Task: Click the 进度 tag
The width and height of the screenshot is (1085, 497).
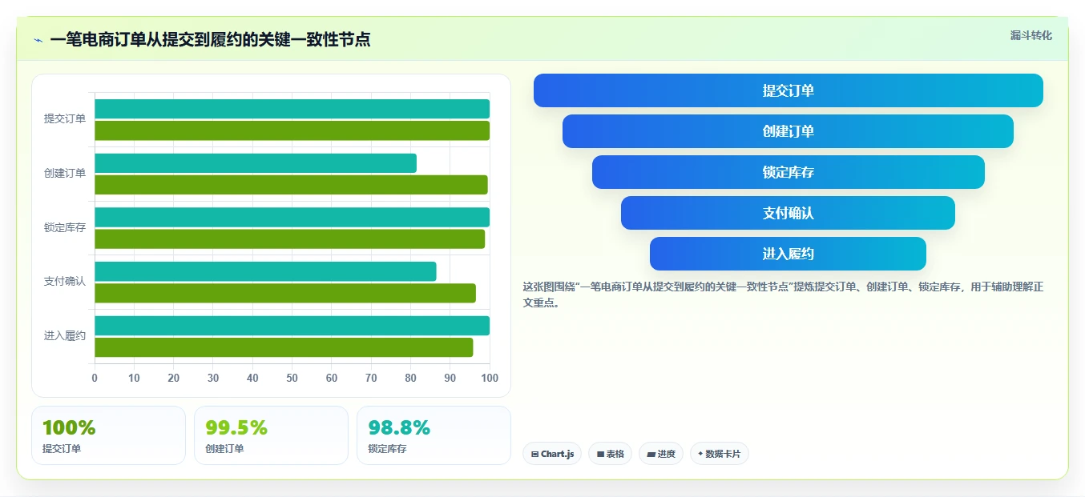Action: pos(661,454)
